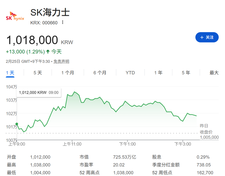The height and width of the screenshot is (176, 225).
Task: Select the 1 天 time range tab
Action: [10, 72]
